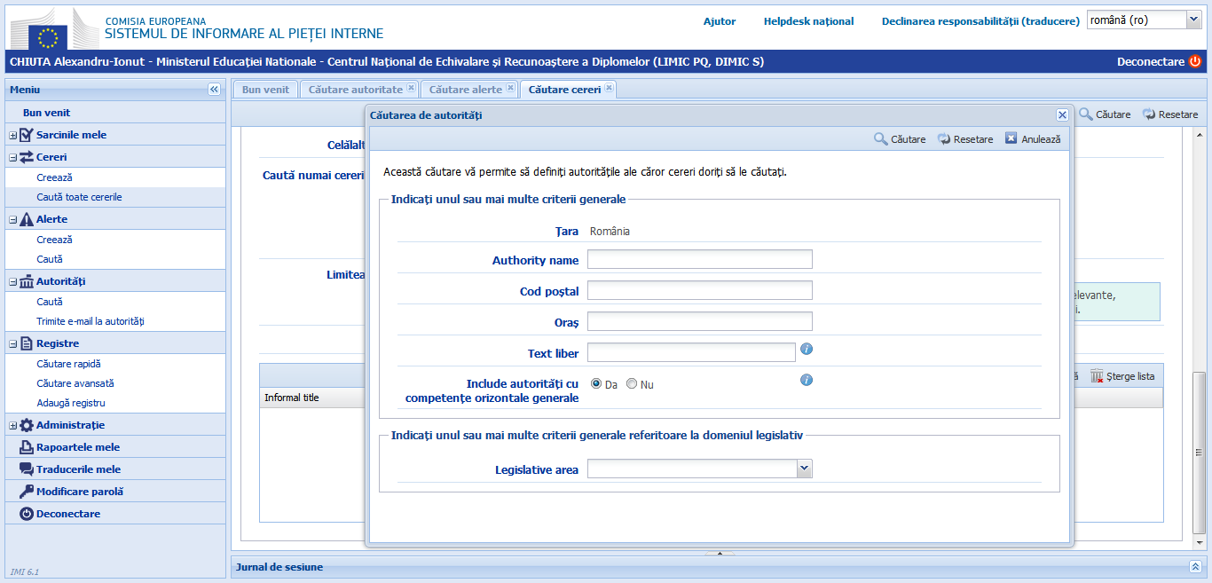Click the red Deconectare power icon
The image size is (1212, 583).
pyautogui.click(x=1195, y=62)
